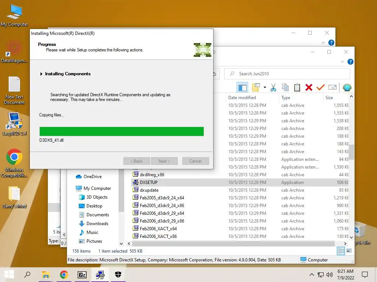The width and height of the screenshot is (377, 282).
Task: Expand the ribbon chevron in rear Explorer window
Action: pos(323,43)
